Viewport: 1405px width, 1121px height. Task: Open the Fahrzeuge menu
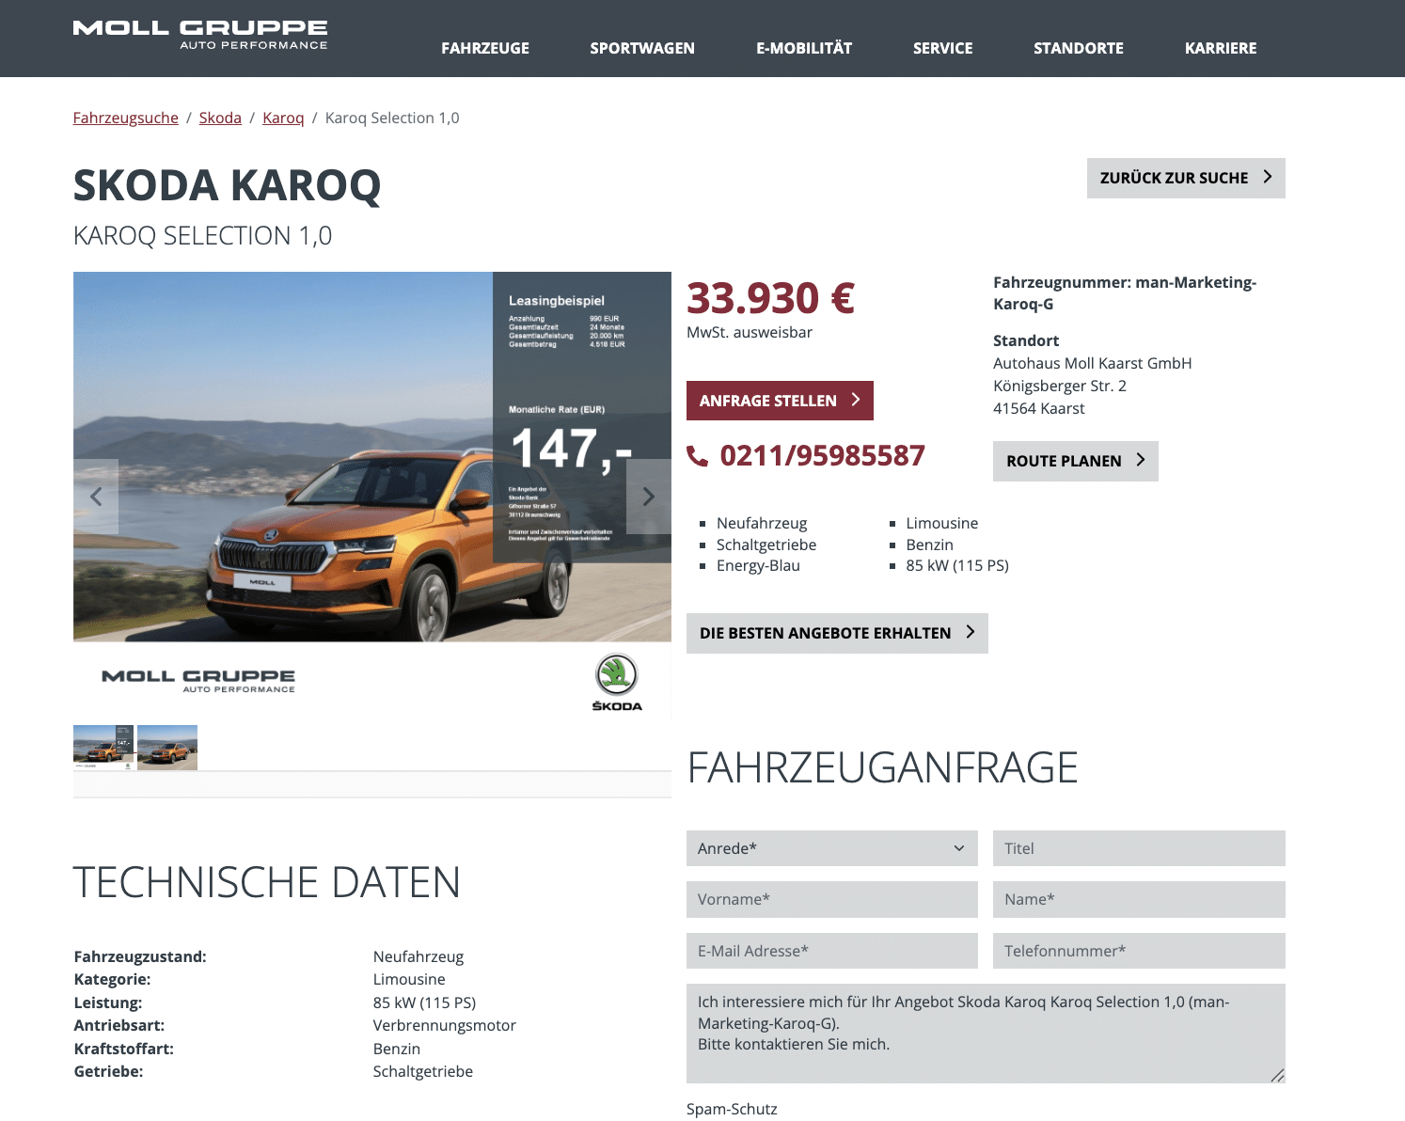coord(485,48)
